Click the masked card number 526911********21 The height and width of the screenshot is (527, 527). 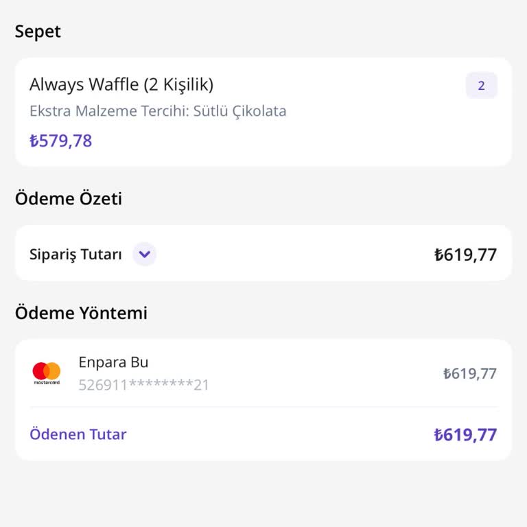(143, 385)
